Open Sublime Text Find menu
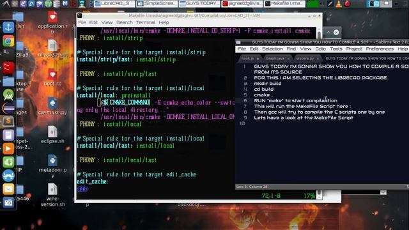409x230 pixels. (x=291, y=49)
